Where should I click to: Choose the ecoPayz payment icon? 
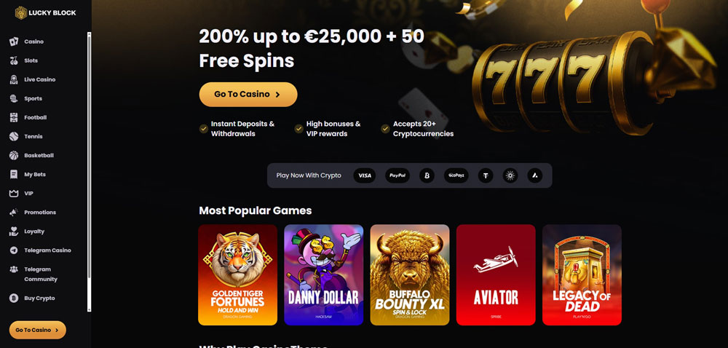[456, 175]
